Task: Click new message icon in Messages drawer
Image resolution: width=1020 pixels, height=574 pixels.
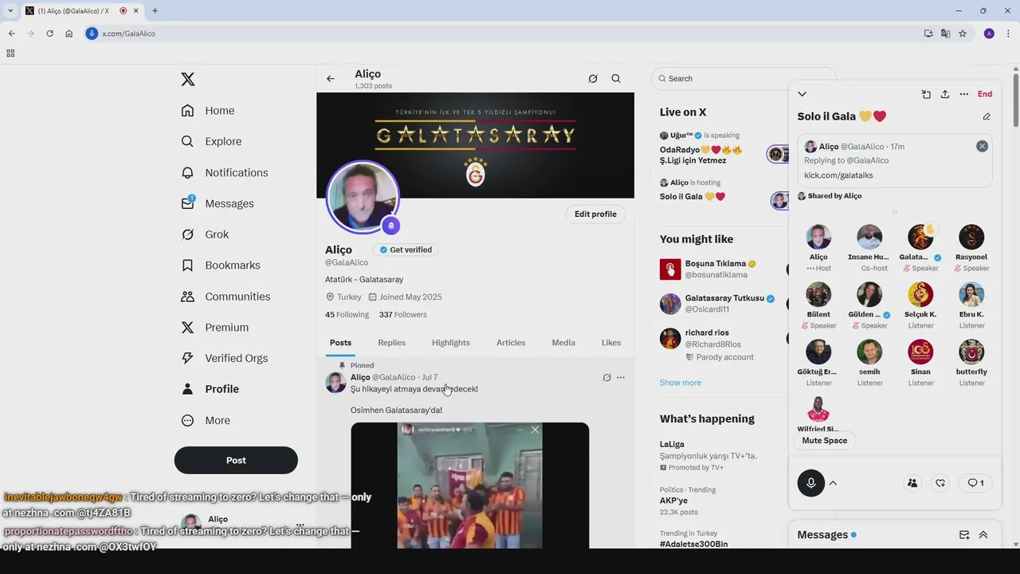Action: 964,535
